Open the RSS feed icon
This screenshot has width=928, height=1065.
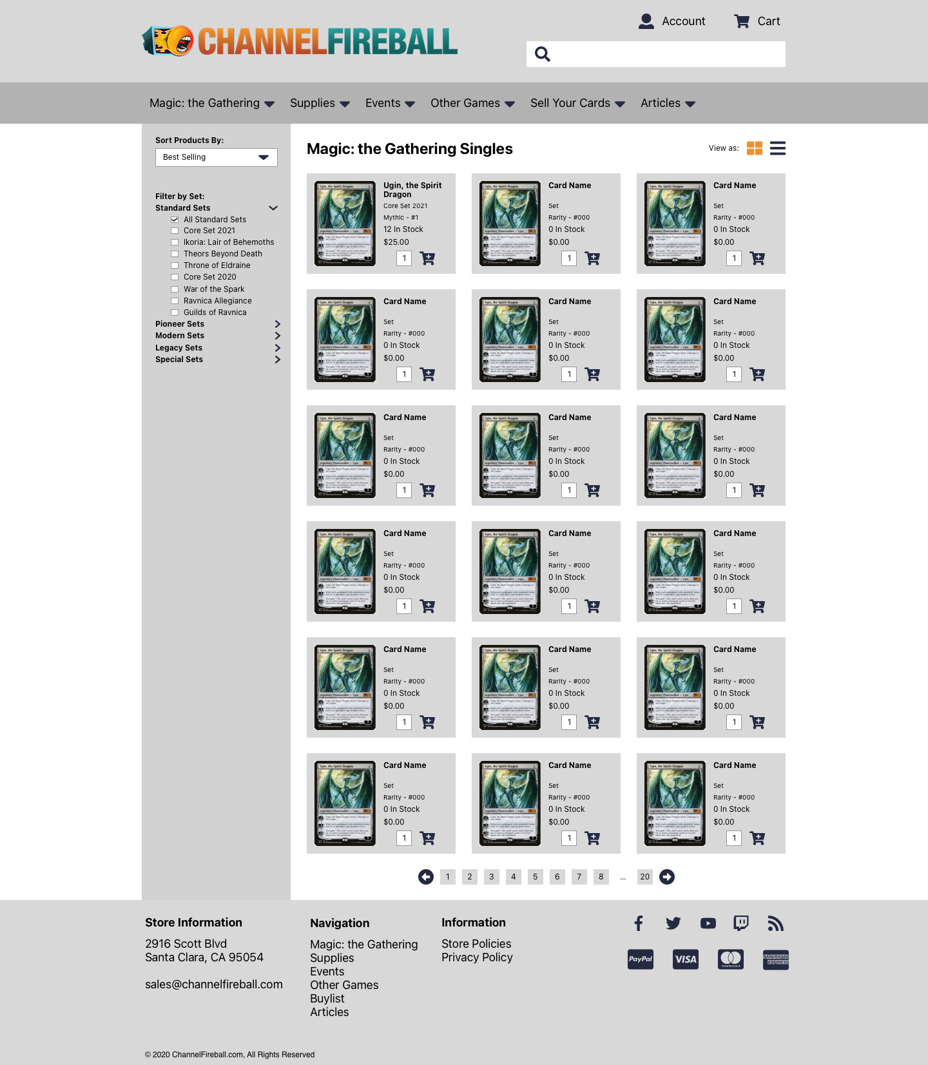(776, 923)
